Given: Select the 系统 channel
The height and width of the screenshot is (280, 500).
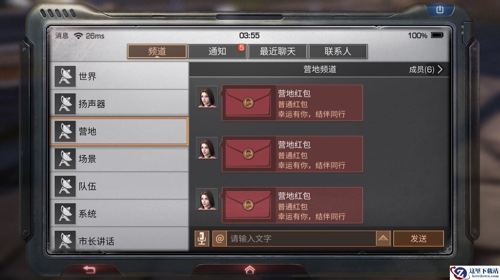Looking at the screenshot, I should click(119, 214).
